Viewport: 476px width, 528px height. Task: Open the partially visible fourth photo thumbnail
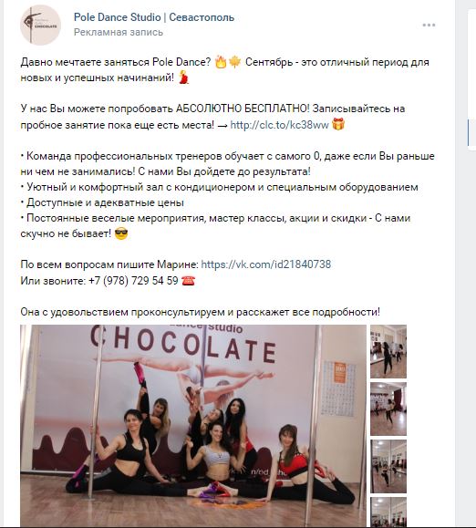pos(388,512)
